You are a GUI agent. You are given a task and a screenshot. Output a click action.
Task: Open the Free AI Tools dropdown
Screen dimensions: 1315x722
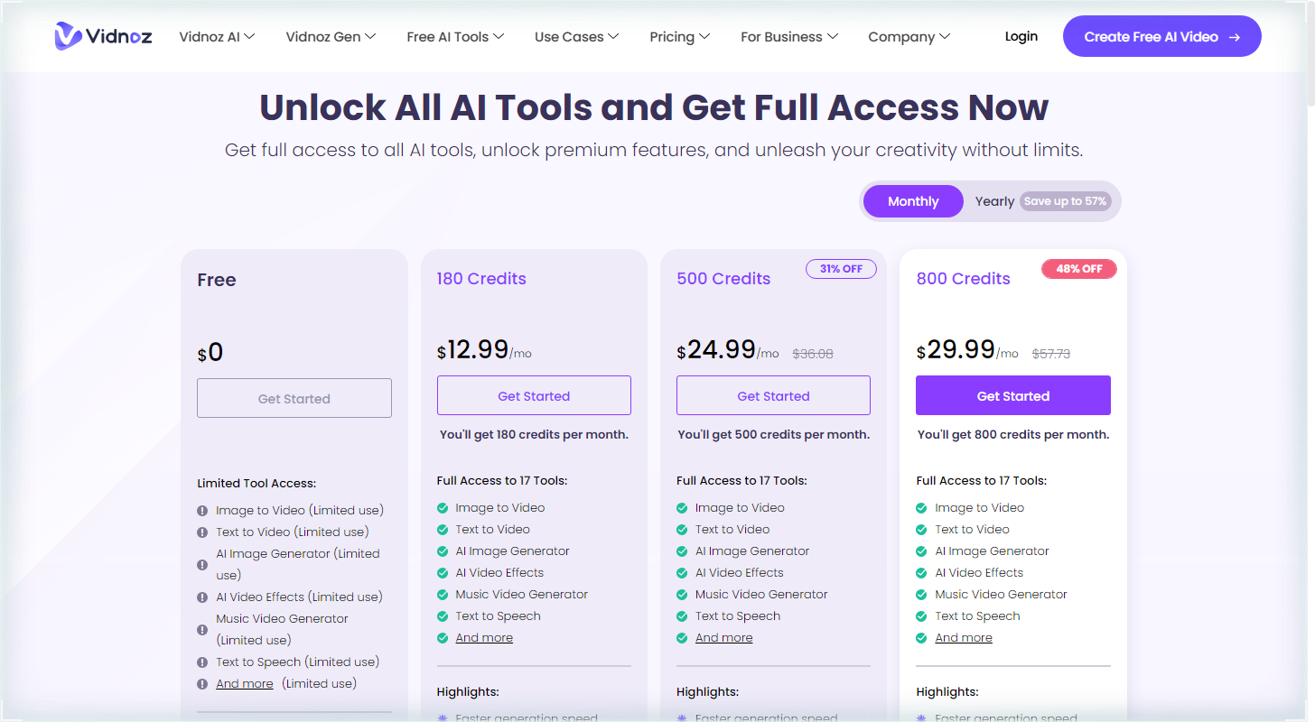coord(455,37)
